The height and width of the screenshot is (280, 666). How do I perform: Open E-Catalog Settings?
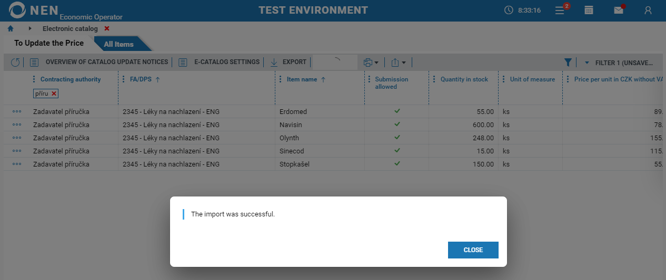[226, 62]
